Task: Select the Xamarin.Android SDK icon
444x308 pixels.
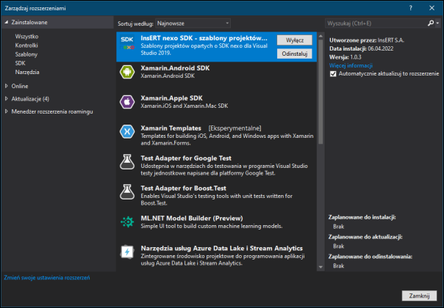Action: point(126,71)
